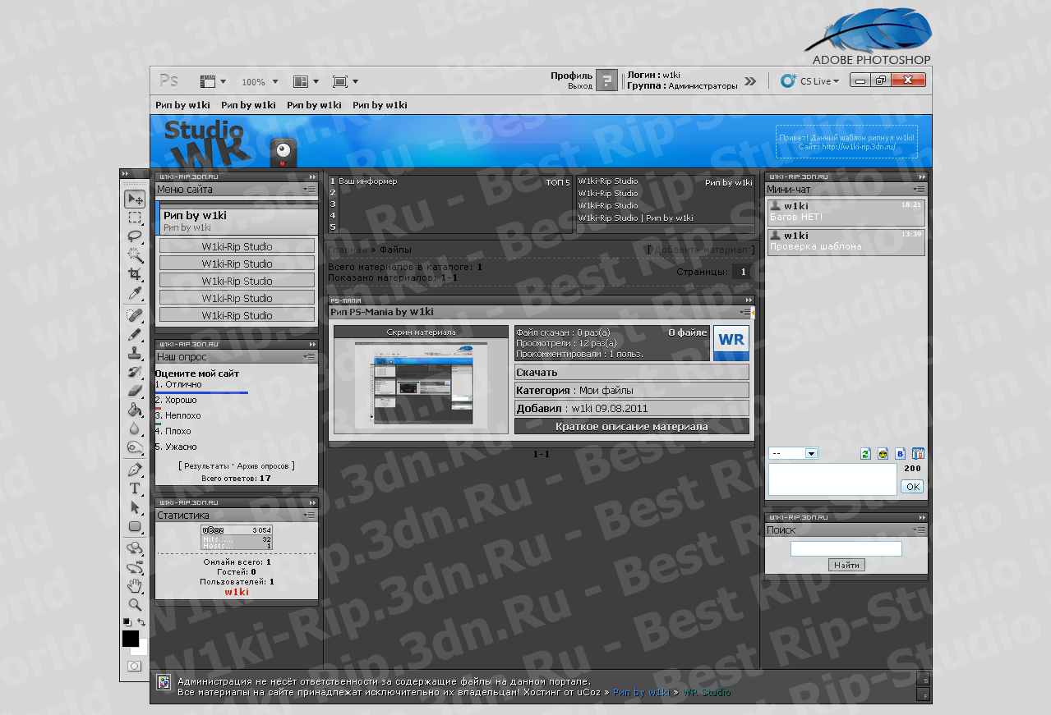Select the Zoom magnifier tool

pyautogui.click(x=135, y=605)
